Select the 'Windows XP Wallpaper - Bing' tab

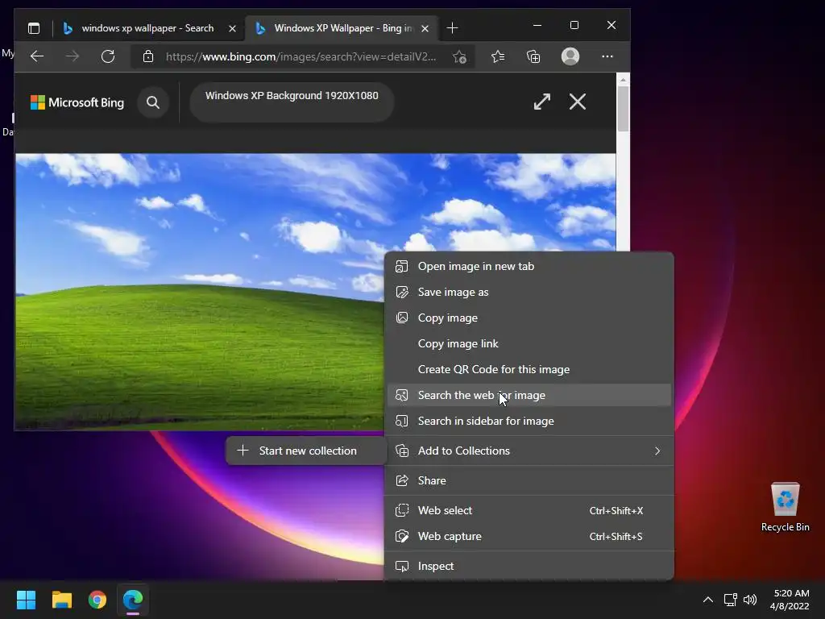[342, 28]
